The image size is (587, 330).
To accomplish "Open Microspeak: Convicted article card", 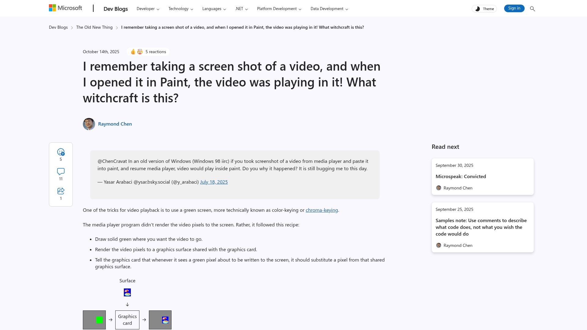I will click(482, 177).
